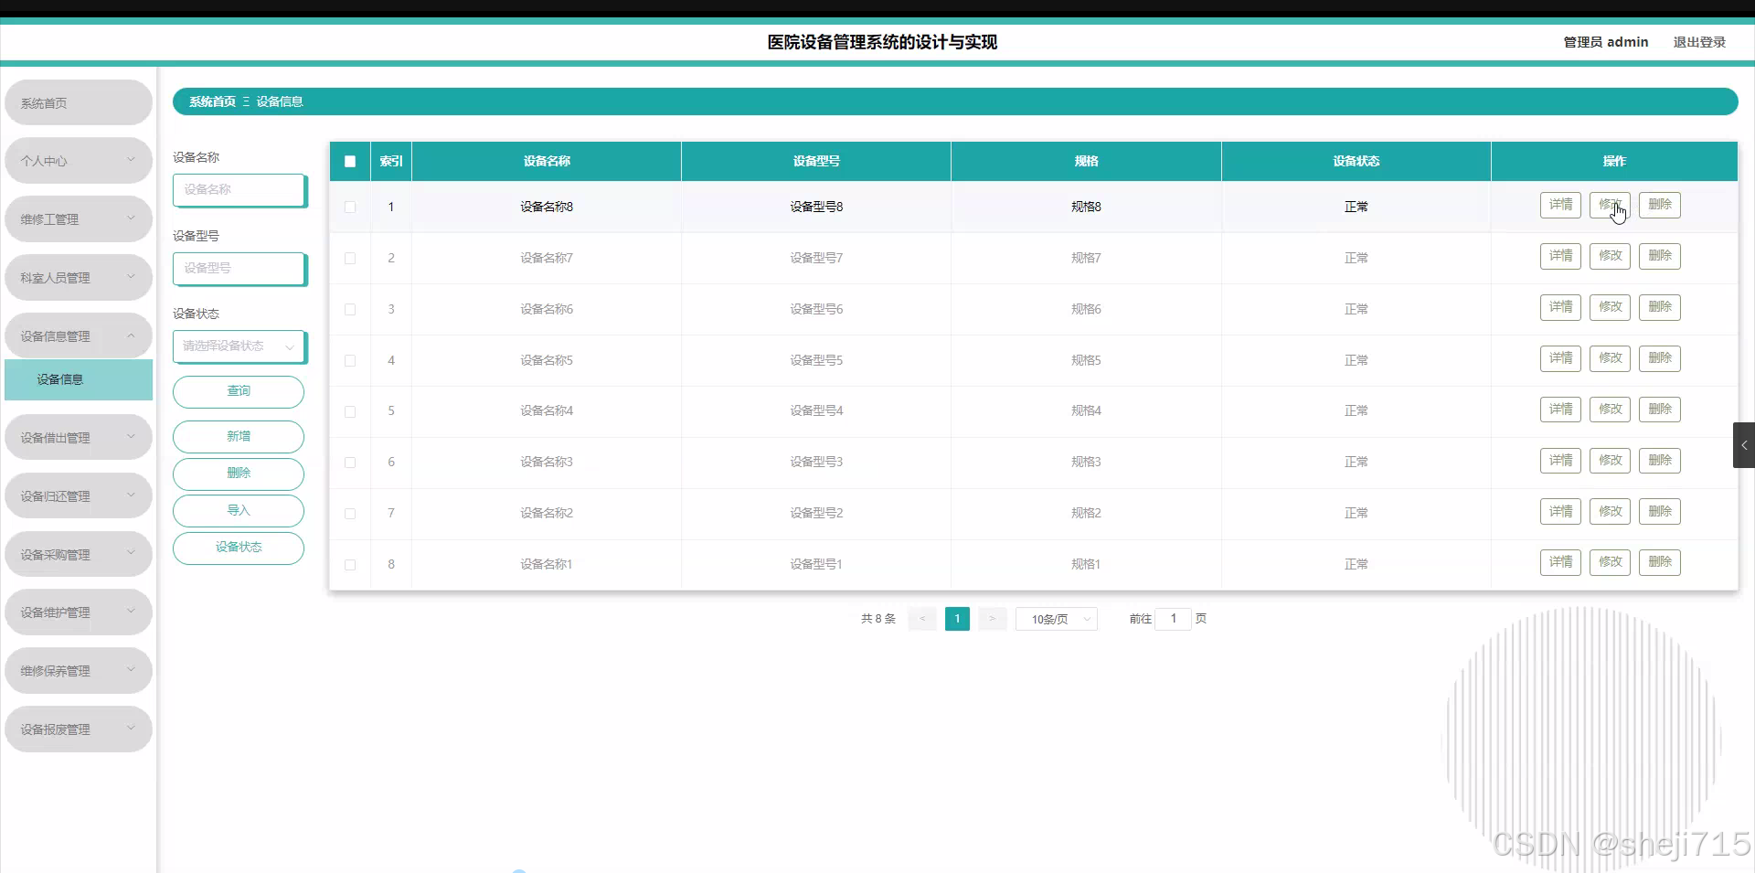Click the 查询 search button
Screen dimensions: 1755x873
point(239,391)
